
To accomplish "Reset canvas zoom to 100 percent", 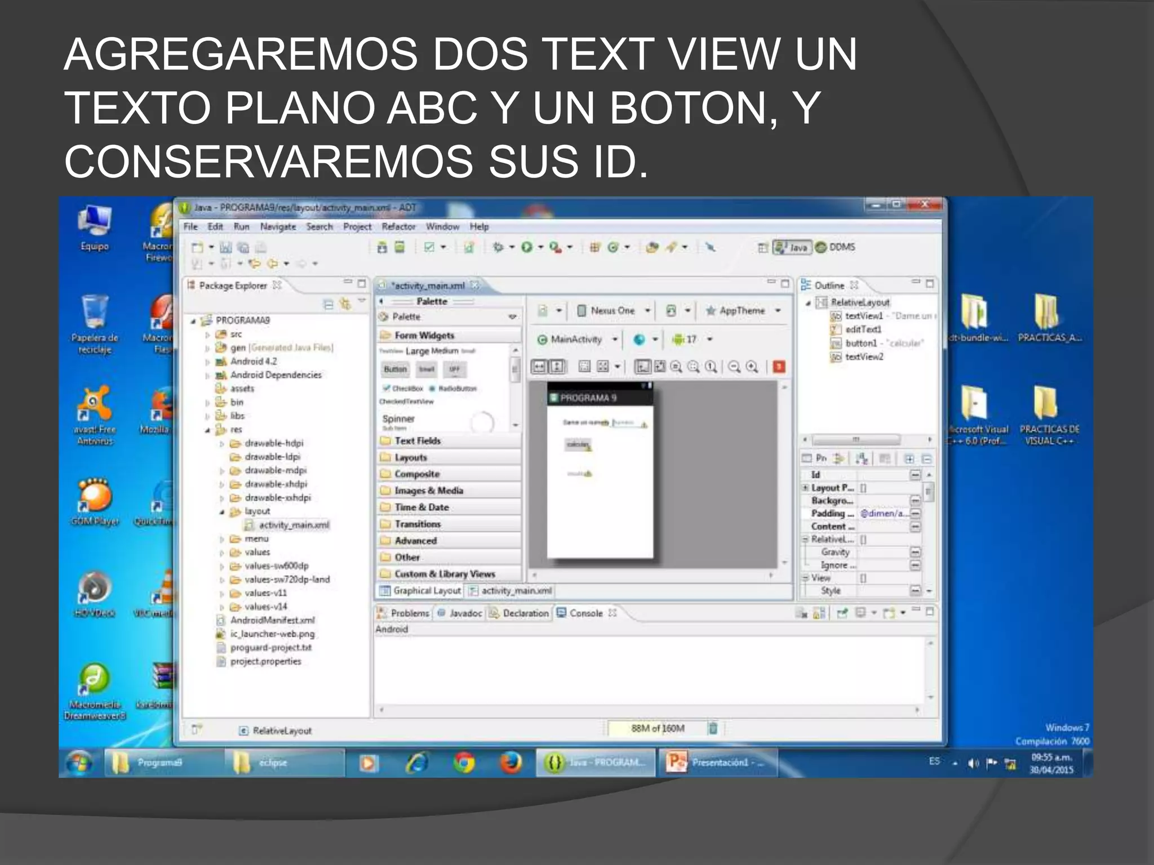I will [x=711, y=367].
